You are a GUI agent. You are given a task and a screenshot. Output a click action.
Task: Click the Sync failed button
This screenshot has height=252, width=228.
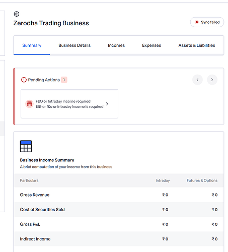207,22
